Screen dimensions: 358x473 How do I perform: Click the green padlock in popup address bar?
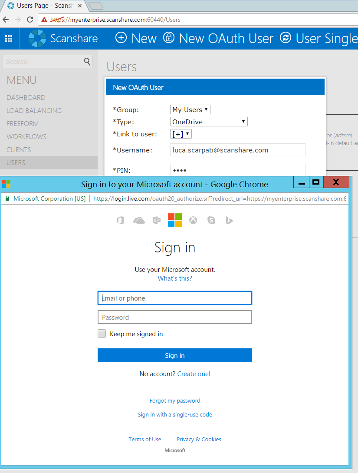coord(7,198)
